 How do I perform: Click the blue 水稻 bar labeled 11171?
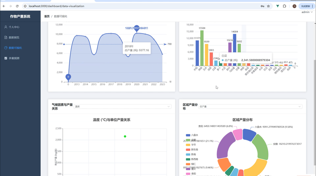pyautogui.click(x=197, y=53)
